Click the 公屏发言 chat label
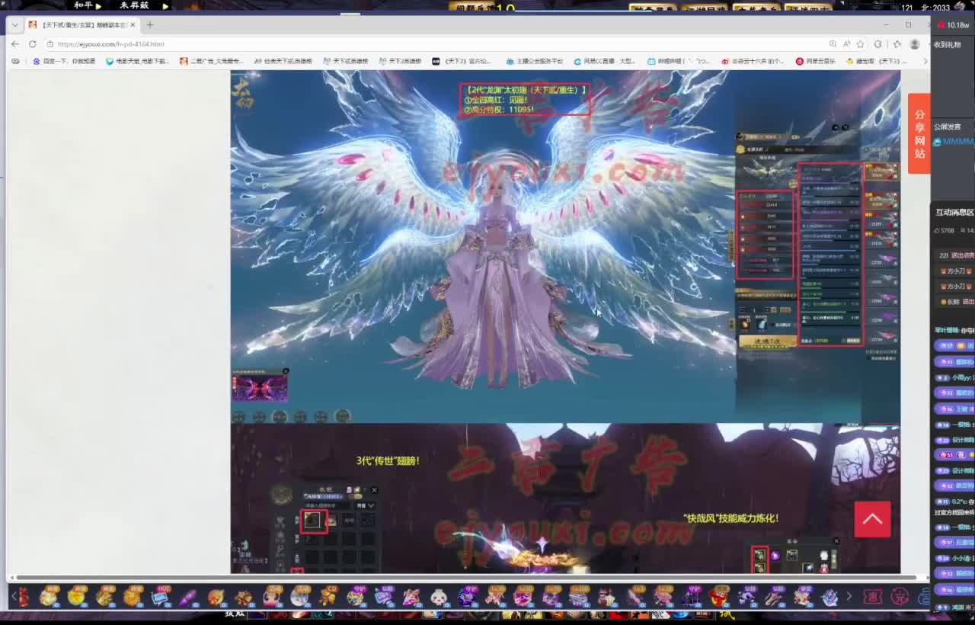The height and width of the screenshot is (625, 975). (x=947, y=127)
